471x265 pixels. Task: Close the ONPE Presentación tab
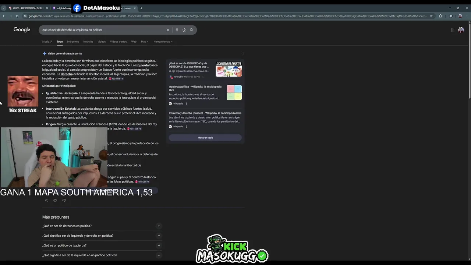47,8
